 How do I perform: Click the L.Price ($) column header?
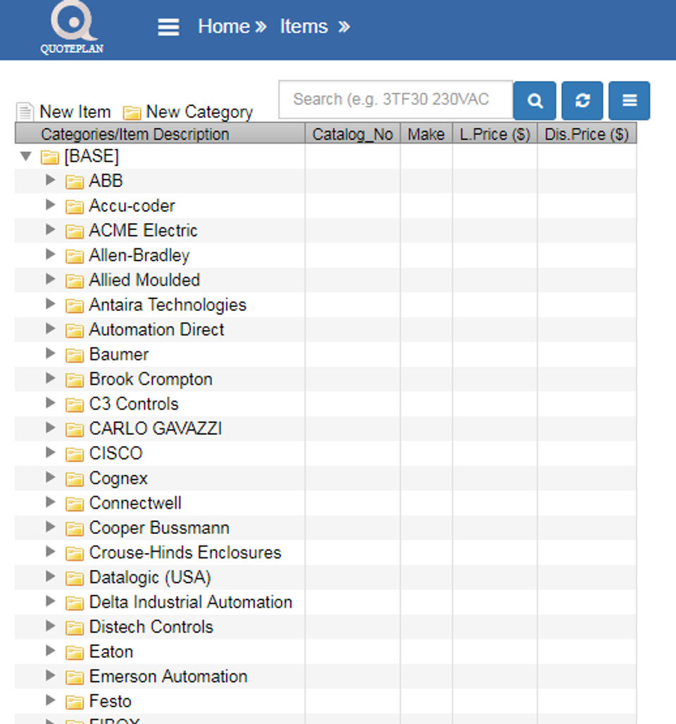495,134
